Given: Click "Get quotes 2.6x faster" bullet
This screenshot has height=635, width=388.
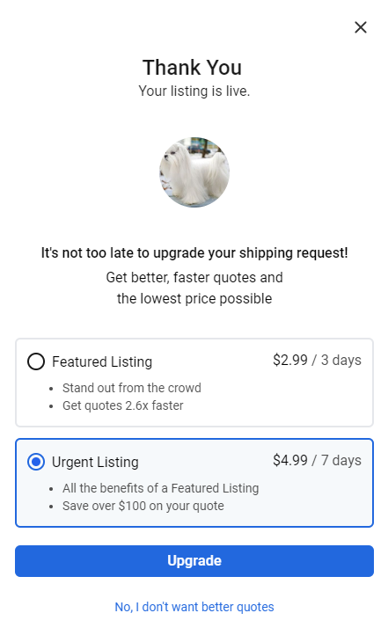Looking at the screenshot, I should 122,405.
